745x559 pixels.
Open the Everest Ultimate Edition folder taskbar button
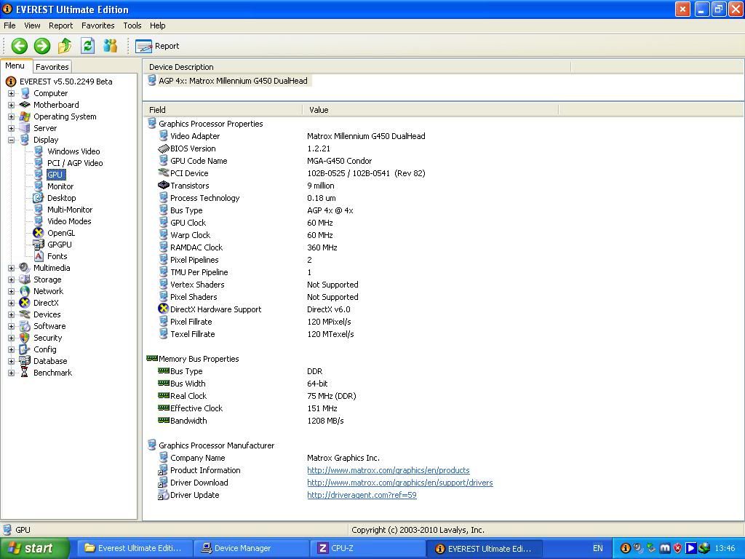point(135,549)
